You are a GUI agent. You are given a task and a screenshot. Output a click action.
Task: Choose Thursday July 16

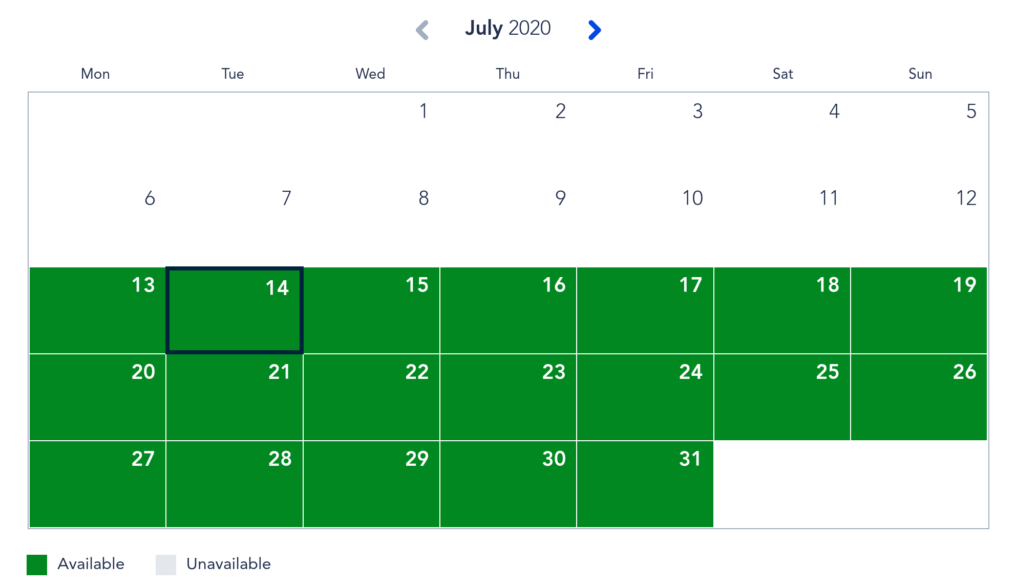[x=508, y=310]
